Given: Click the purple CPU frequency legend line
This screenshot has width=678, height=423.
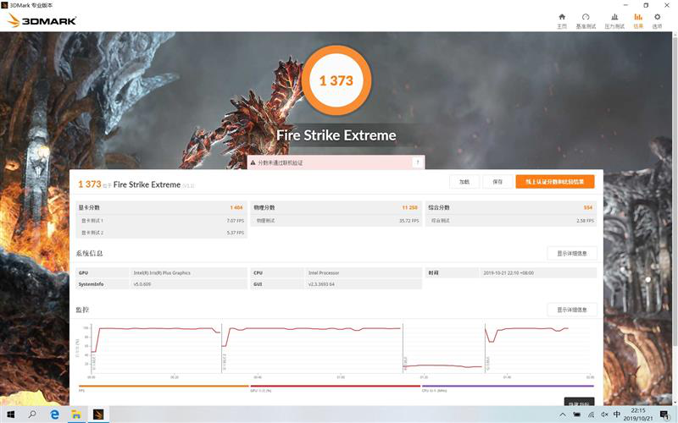Looking at the screenshot, I should [x=508, y=387].
